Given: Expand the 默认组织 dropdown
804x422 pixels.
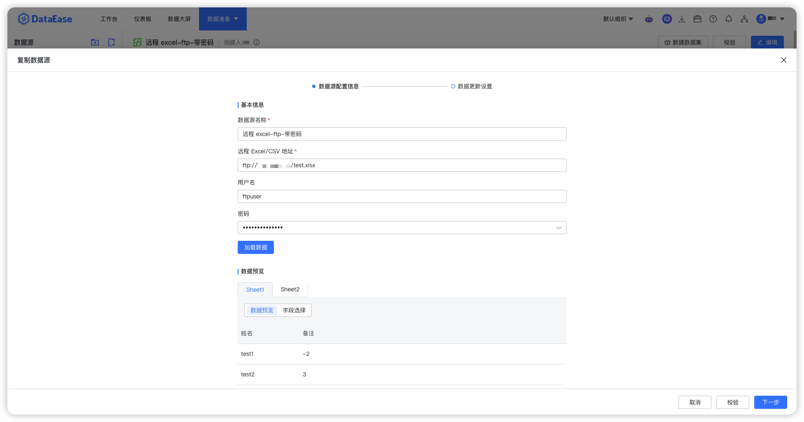Looking at the screenshot, I should tap(618, 19).
